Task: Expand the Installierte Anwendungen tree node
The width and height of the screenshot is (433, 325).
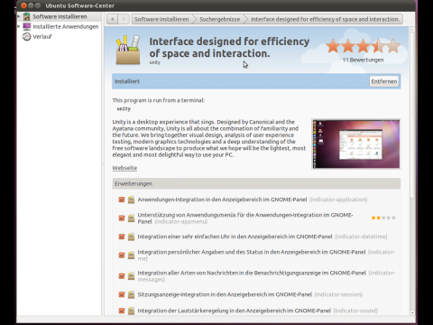Action: 19,26
